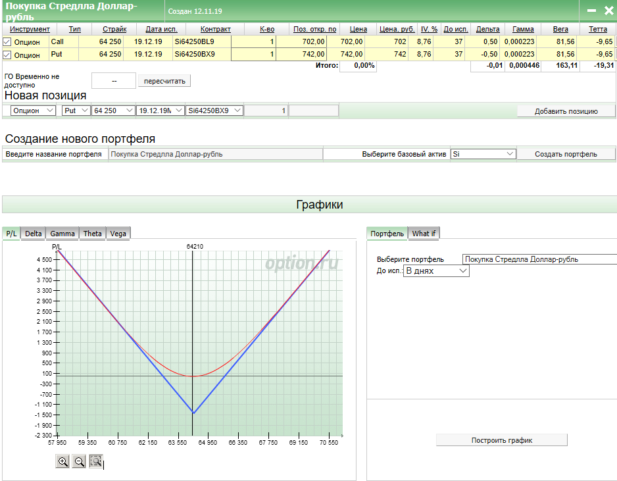
Task: Sort by Дельта column header
Action: tap(487, 29)
